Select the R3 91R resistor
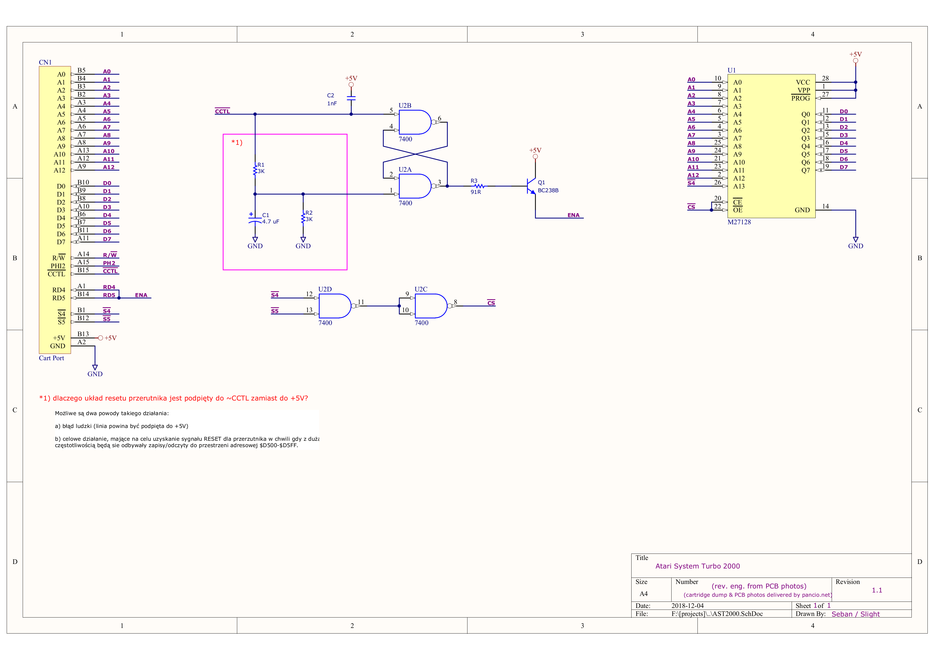936x661 pixels. click(479, 186)
